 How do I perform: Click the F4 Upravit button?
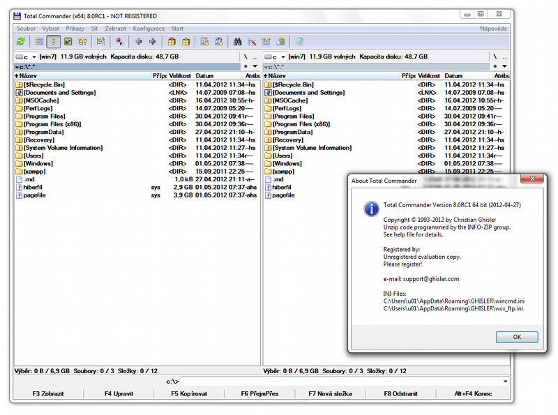click(119, 393)
